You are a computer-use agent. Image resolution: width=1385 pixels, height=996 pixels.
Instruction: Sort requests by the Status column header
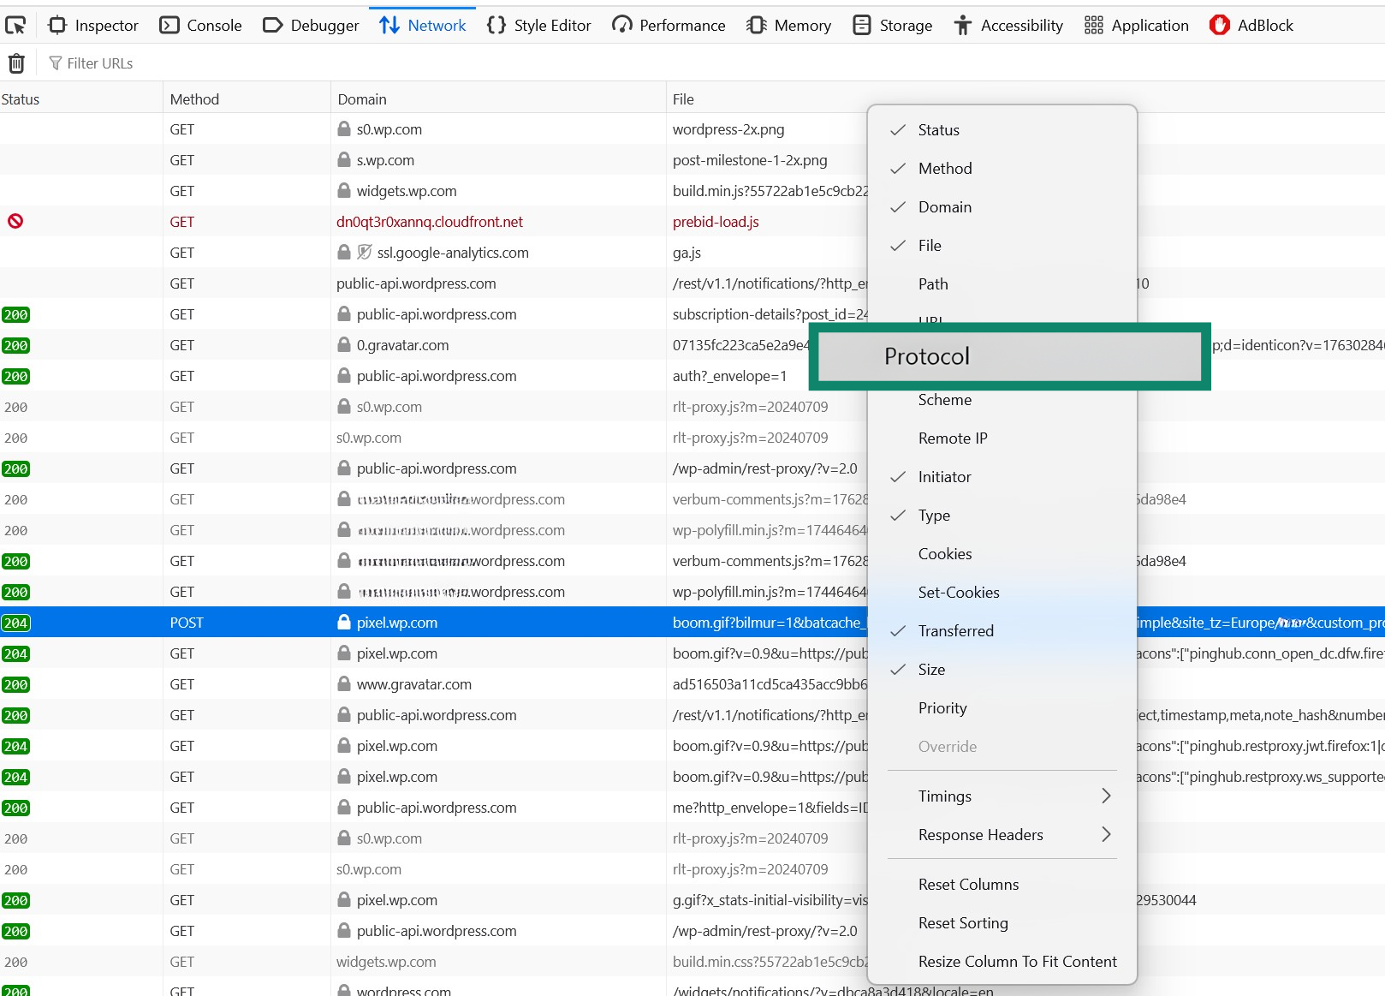pyautogui.click(x=21, y=98)
